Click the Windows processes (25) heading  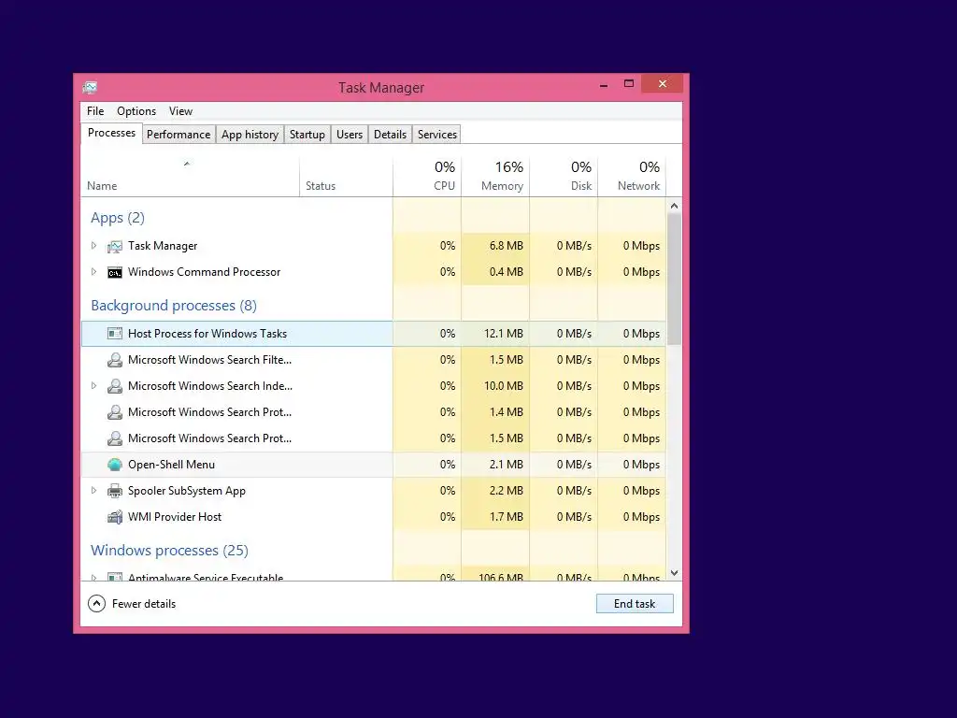(170, 550)
